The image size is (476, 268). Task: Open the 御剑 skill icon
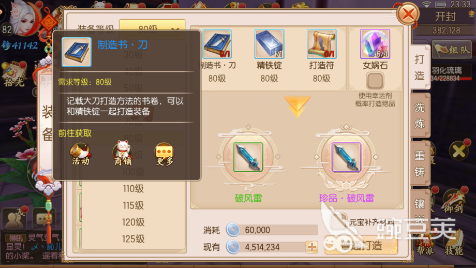454,201
